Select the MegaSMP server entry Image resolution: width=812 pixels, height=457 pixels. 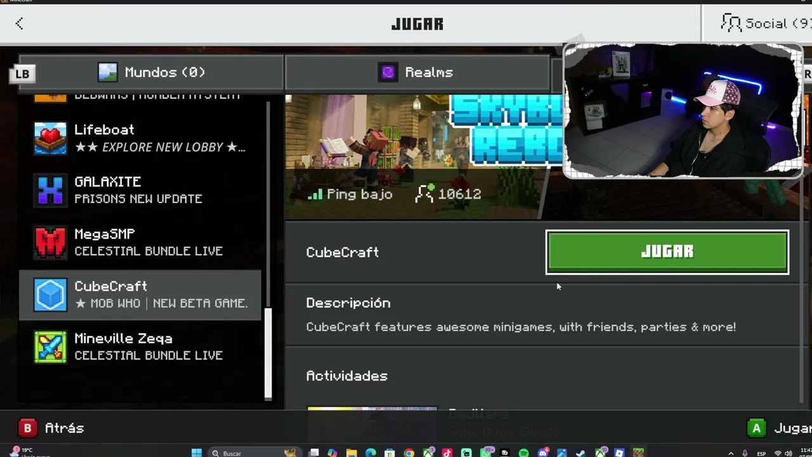coord(140,242)
